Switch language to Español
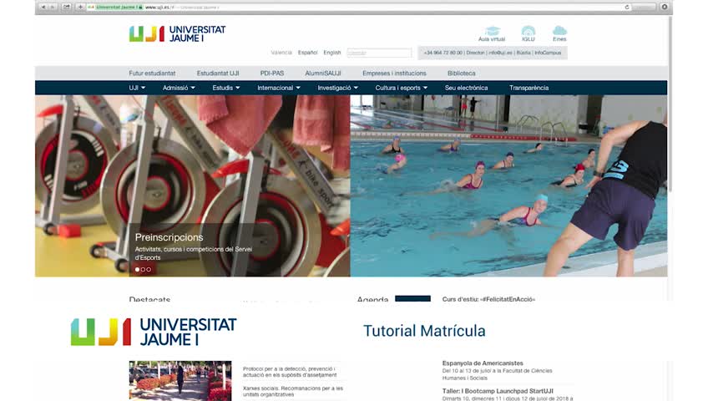The image size is (708, 401). (307, 53)
